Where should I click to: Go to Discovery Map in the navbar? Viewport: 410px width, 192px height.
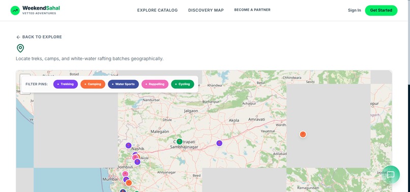[x=206, y=10]
